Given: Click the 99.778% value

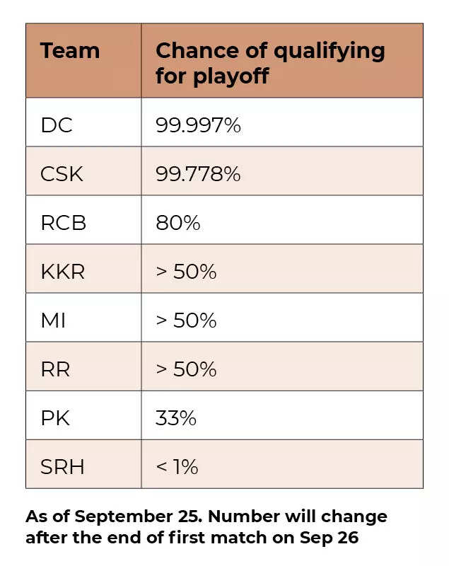Looking at the screenshot, I should (x=198, y=174).
